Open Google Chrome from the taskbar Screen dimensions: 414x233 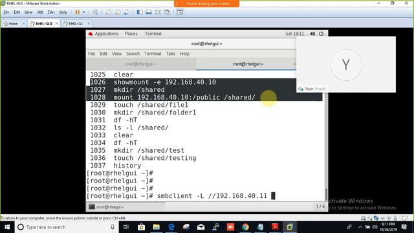[245, 227]
